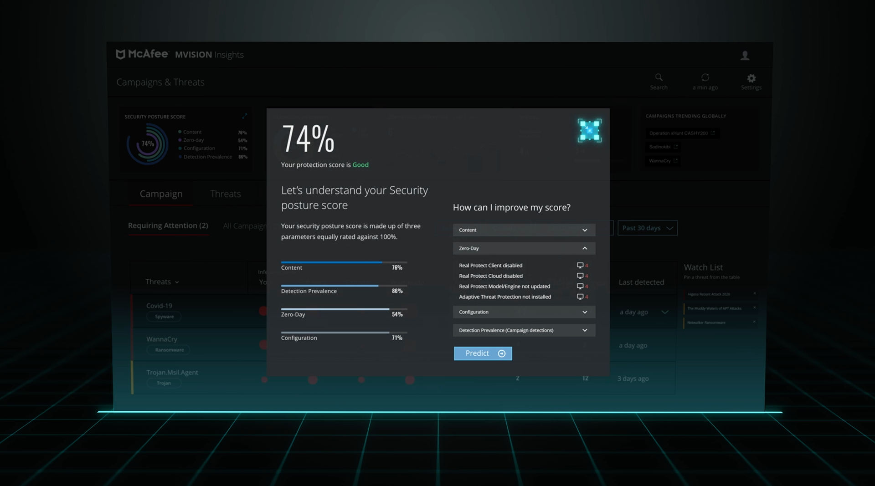
Task: Open the Settings gear icon
Action: click(x=751, y=78)
